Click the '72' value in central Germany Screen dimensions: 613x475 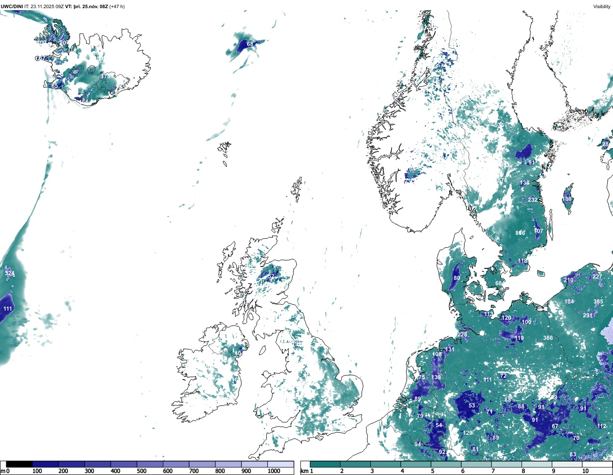coord(503,376)
